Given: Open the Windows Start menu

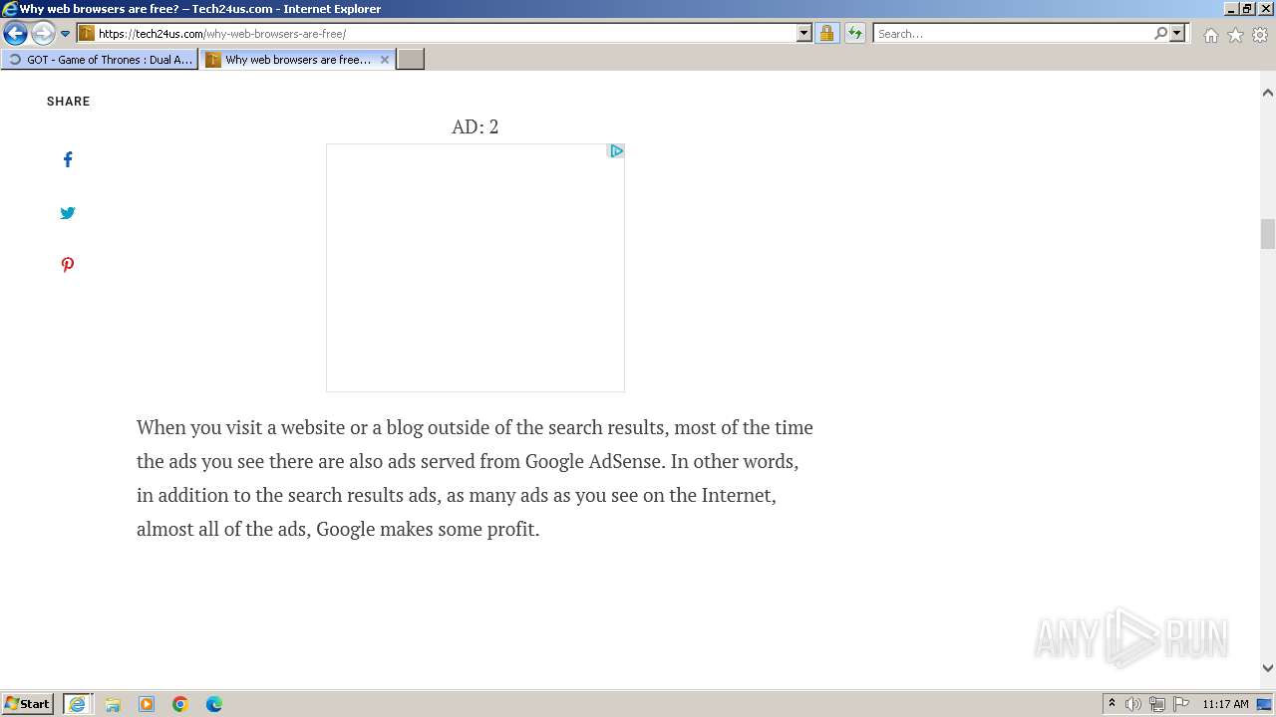Looking at the screenshot, I should [x=28, y=704].
